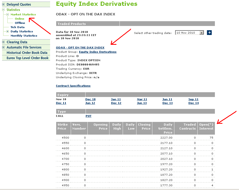The width and height of the screenshot is (239, 190).
Task: Select Online under Market Statistics
Action: (20, 19)
